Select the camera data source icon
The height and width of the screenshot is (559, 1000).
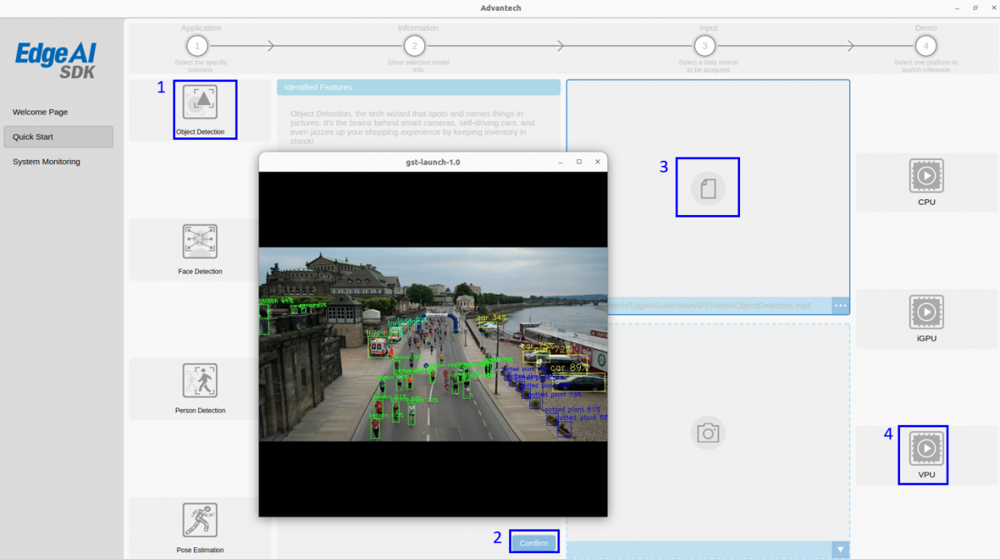[x=707, y=432]
